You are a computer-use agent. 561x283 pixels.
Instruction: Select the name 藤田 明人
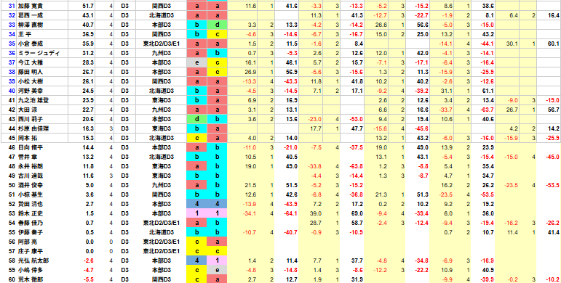click(x=30, y=72)
